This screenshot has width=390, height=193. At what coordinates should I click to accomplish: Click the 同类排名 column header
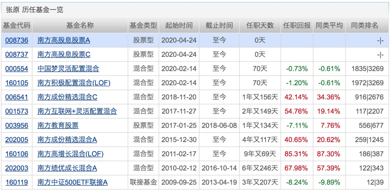click(365, 25)
